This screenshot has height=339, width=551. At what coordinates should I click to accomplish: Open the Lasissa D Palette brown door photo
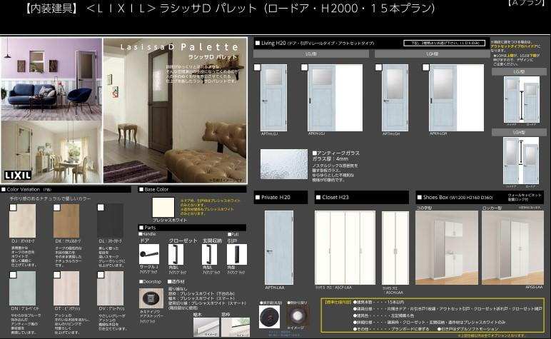pos(175,111)
